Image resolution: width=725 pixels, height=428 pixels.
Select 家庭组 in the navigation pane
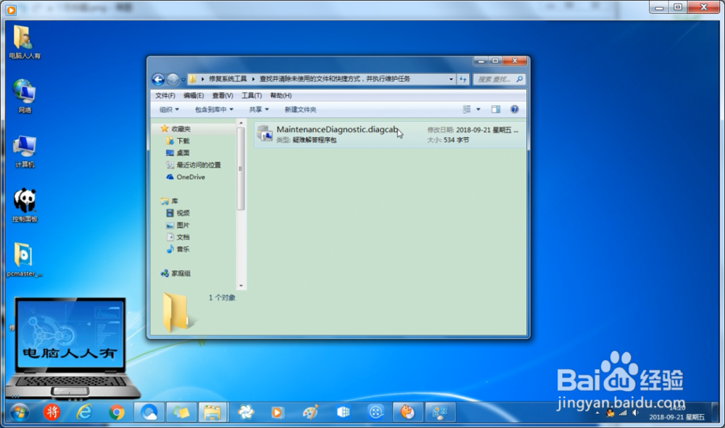coord(181,273)
